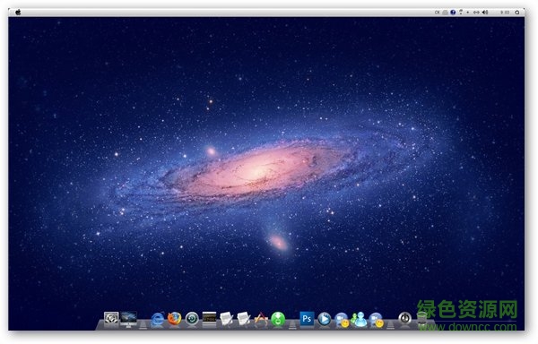The image size is (538, 344).
Task: Open the round Time Machine style dock icon
Action: 192,319
